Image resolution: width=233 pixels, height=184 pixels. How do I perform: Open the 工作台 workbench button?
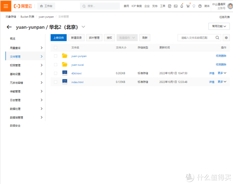46,6
